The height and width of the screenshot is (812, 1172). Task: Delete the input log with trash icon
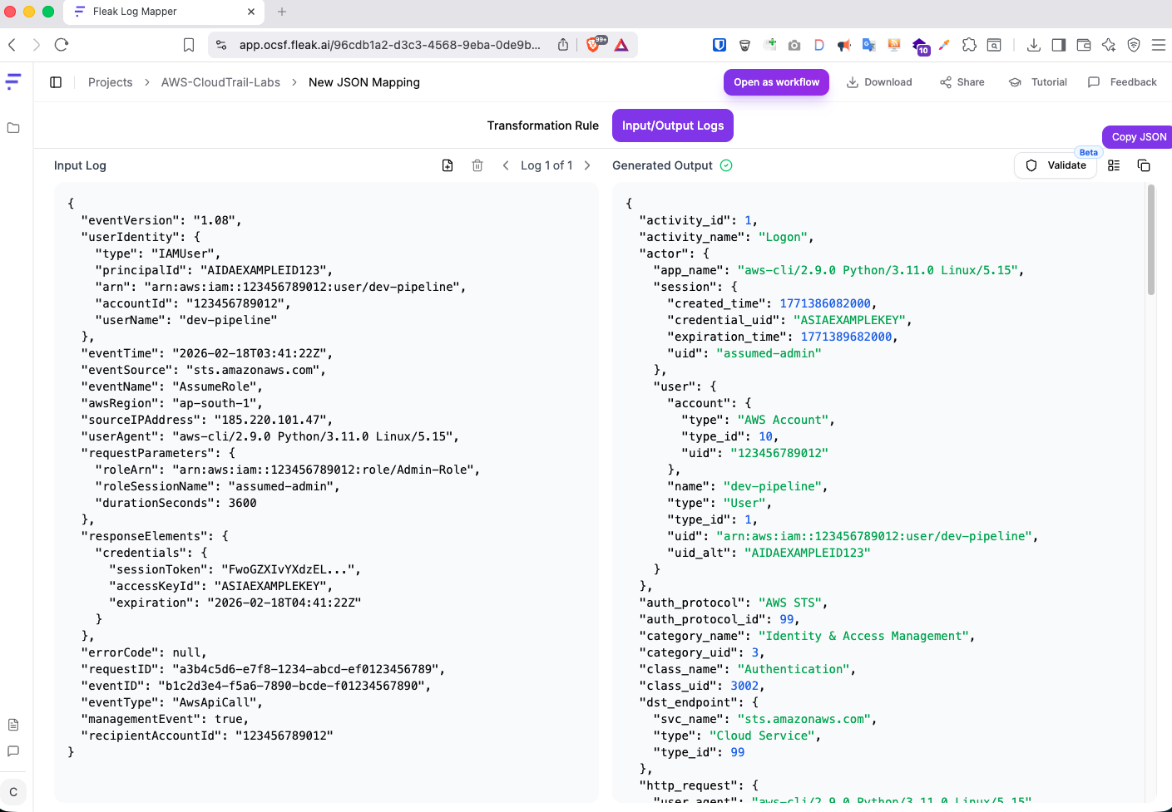tap(477, 165)
